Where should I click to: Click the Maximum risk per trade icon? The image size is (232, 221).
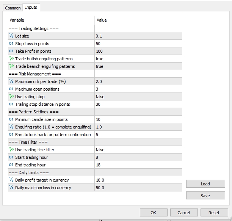[11, 81]
